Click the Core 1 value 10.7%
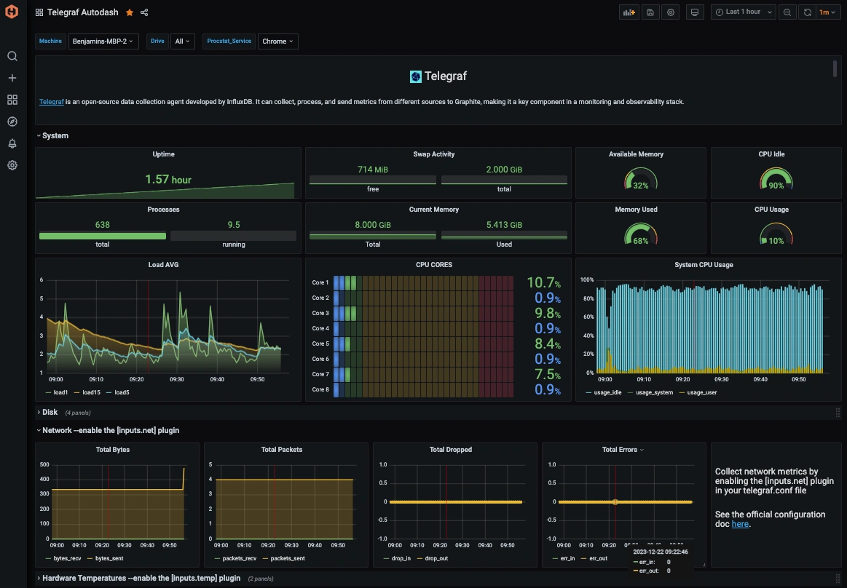Image resolution: width=847 pixels, height=588 pixels. [x=543, y=282]
